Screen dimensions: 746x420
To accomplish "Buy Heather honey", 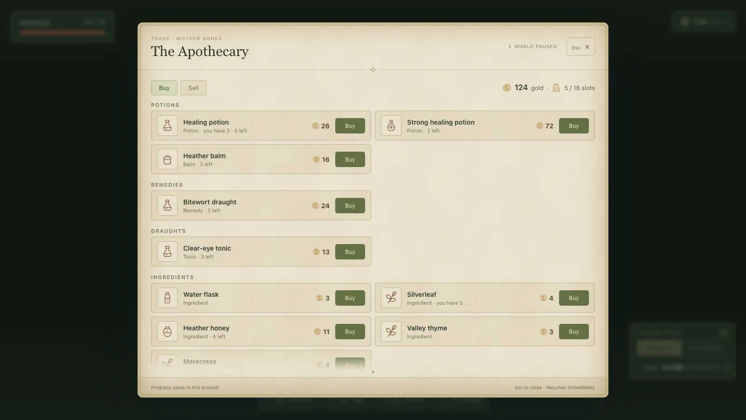I will (350, 332).
